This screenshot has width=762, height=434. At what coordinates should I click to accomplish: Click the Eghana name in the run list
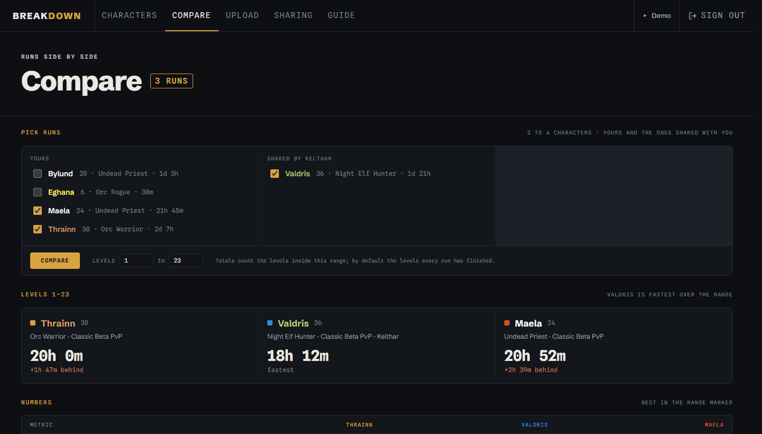(61, 192)
